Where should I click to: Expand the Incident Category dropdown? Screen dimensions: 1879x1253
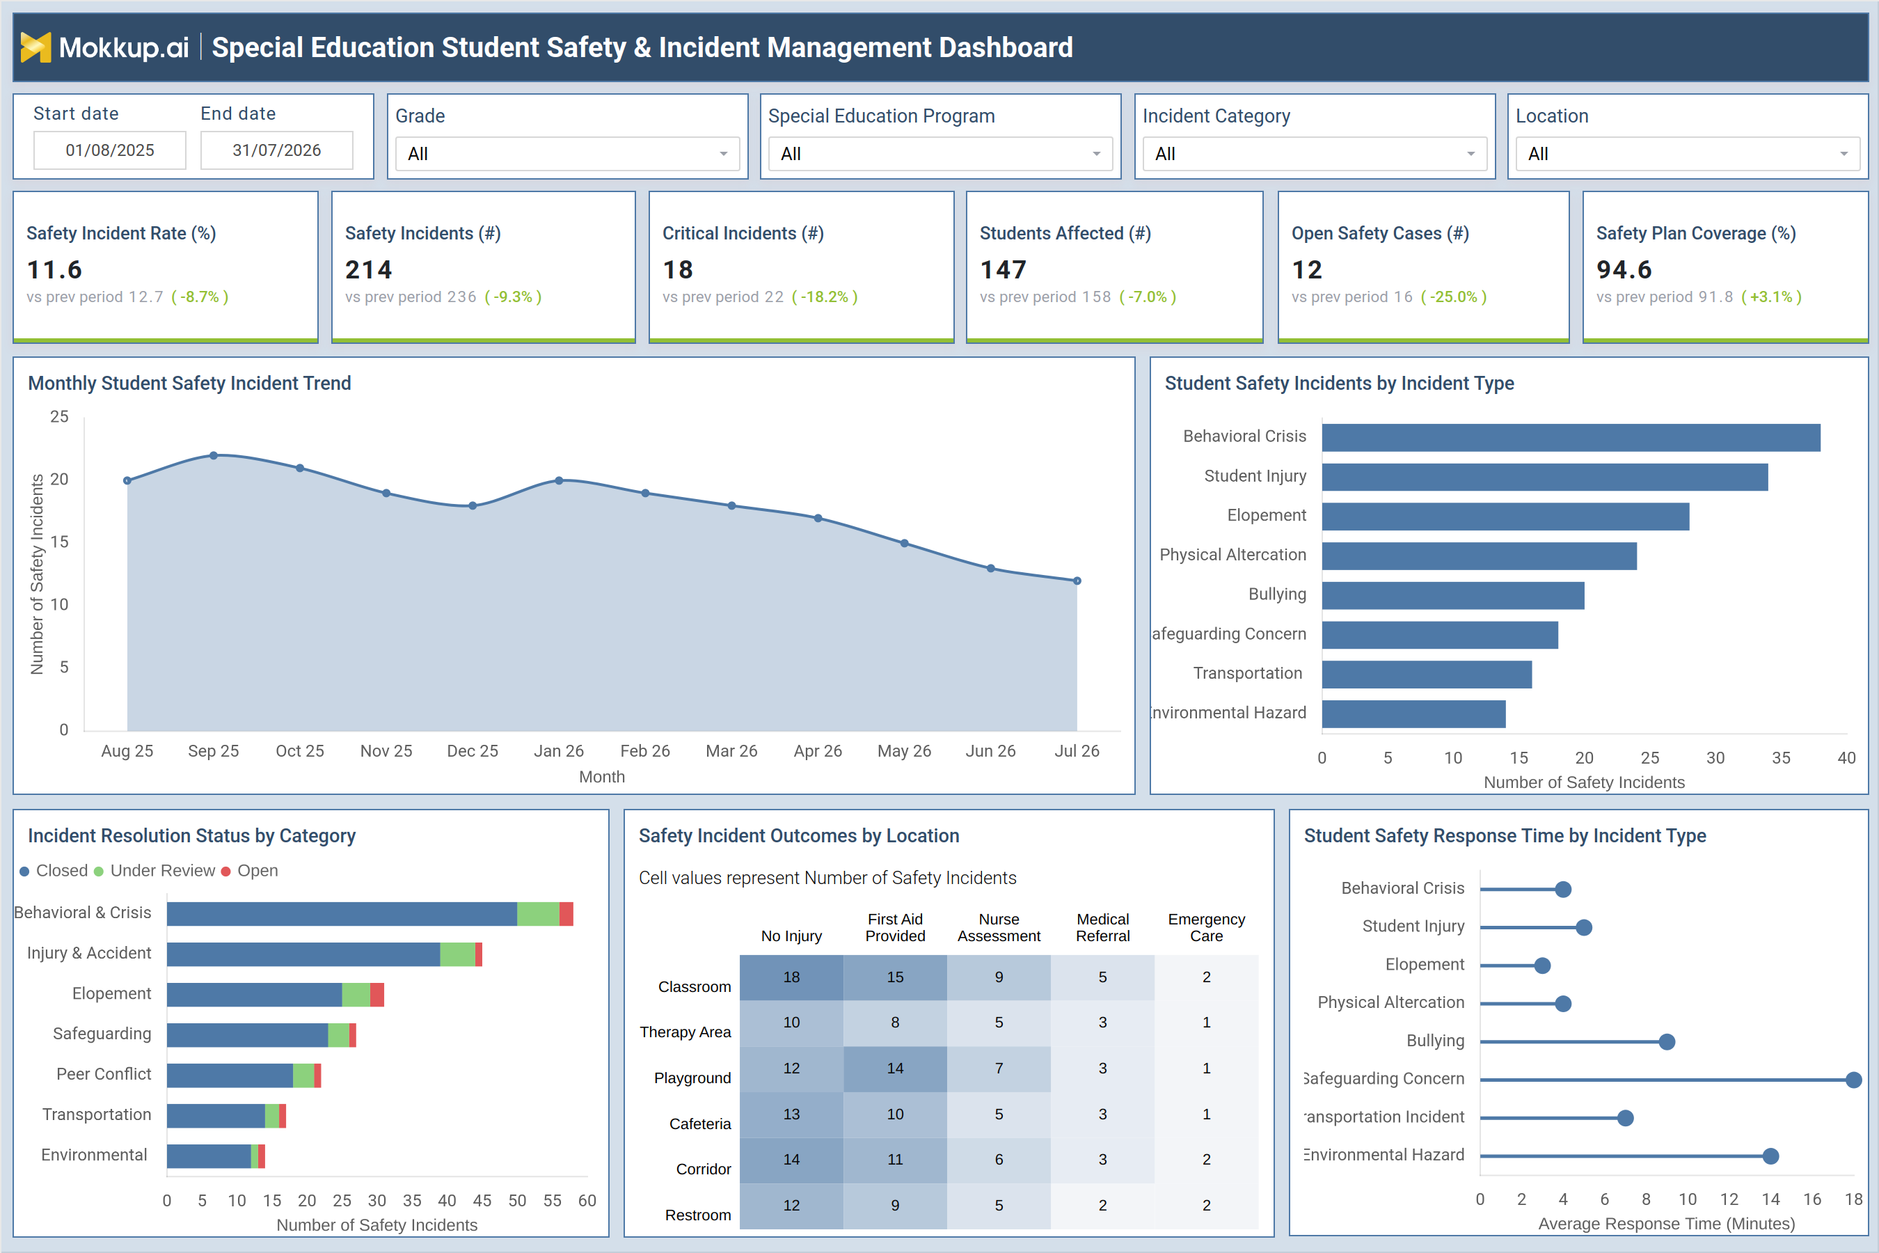pos(1314,153)
